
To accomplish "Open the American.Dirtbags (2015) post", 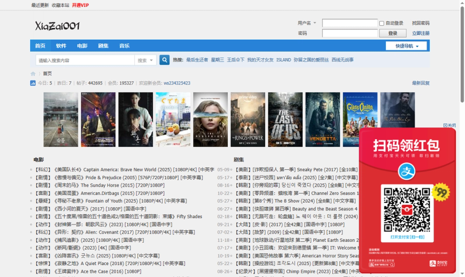I will (99, 193).
